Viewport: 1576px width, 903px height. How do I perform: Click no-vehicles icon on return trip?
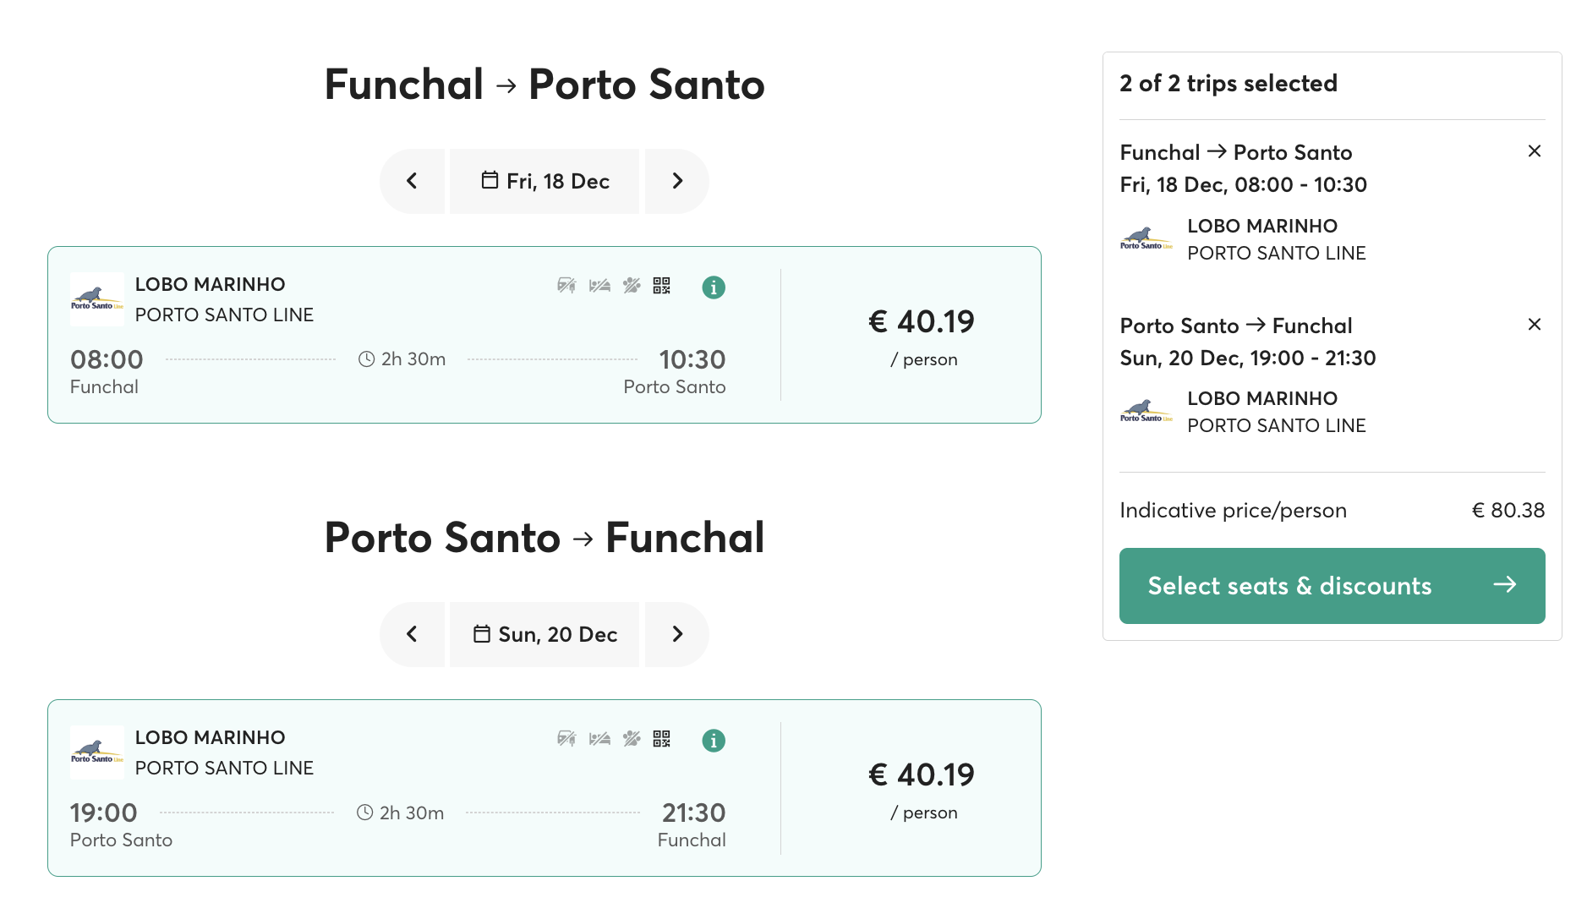click(x=566, y=739)
